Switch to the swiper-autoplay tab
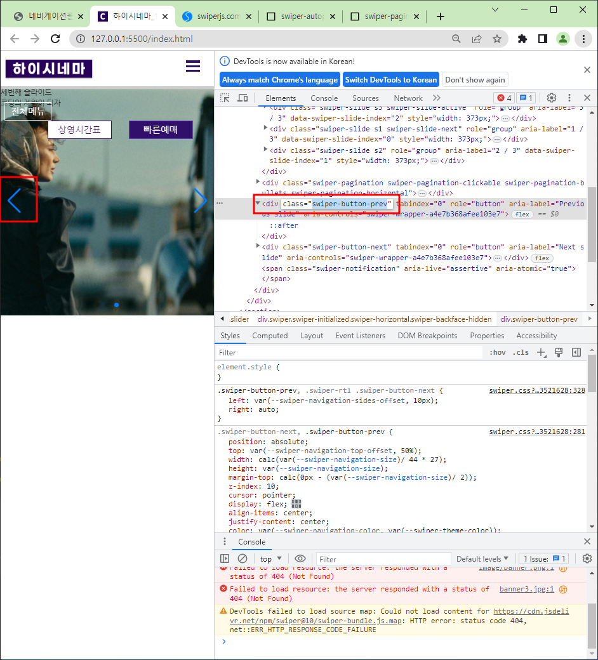The width and height of the screenshot is (598, 660). tap(302, 16)
